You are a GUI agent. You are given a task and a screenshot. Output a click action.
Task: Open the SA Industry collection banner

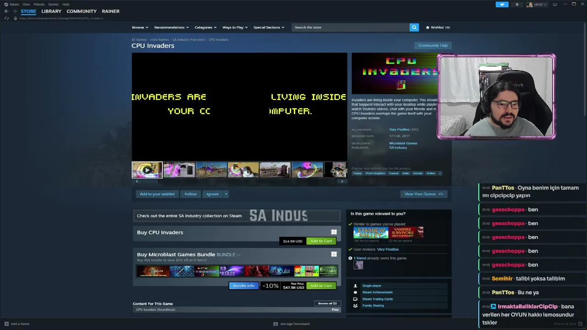[237, 216]
